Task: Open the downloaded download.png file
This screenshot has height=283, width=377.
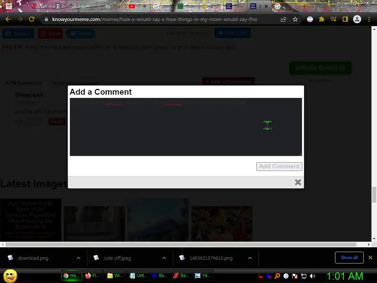Action: pos(33,258)
